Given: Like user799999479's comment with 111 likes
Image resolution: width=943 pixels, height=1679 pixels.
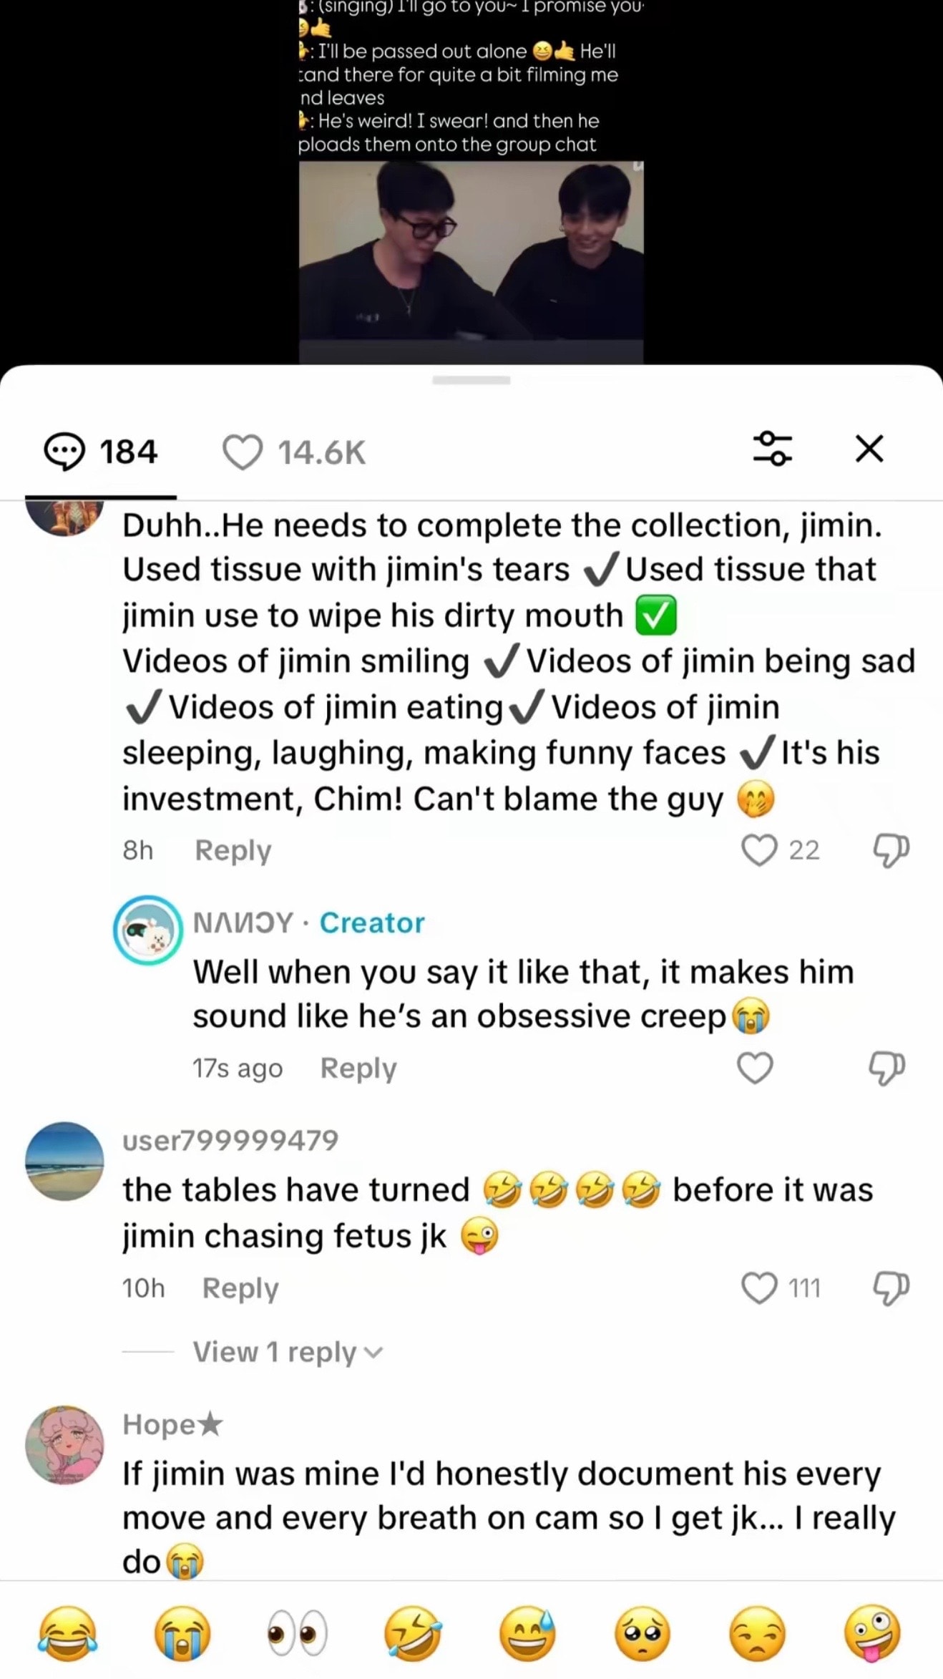Looking at the screenshot, I should coord(759,1288).
